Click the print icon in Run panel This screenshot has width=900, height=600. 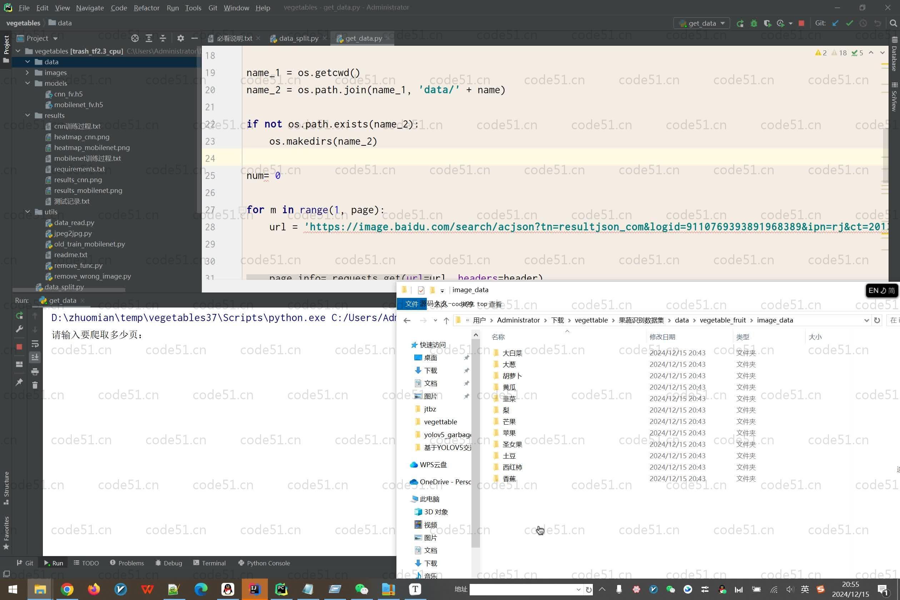click(35, 371)
